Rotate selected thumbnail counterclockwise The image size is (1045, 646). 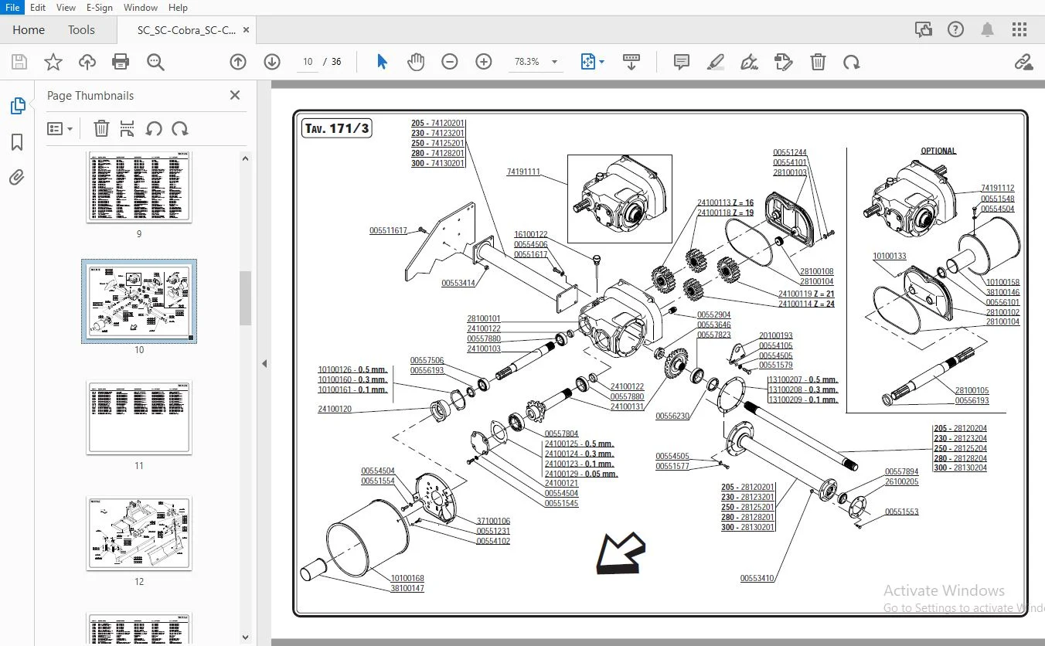point(154,129)
